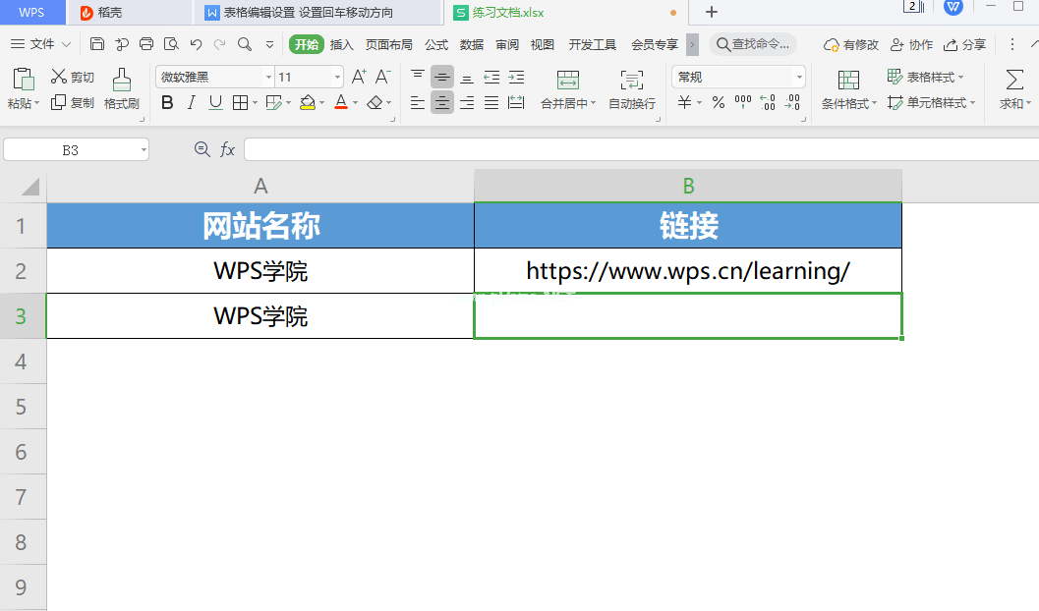Toggle Bold formatting

click(x=167, y=102)
